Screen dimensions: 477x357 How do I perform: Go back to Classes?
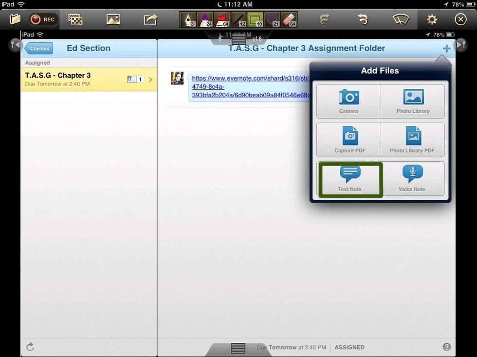click(39, 48)
